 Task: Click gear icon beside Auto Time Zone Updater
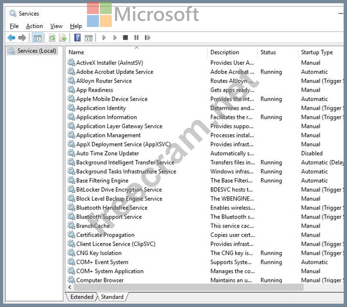coord(71,153)
